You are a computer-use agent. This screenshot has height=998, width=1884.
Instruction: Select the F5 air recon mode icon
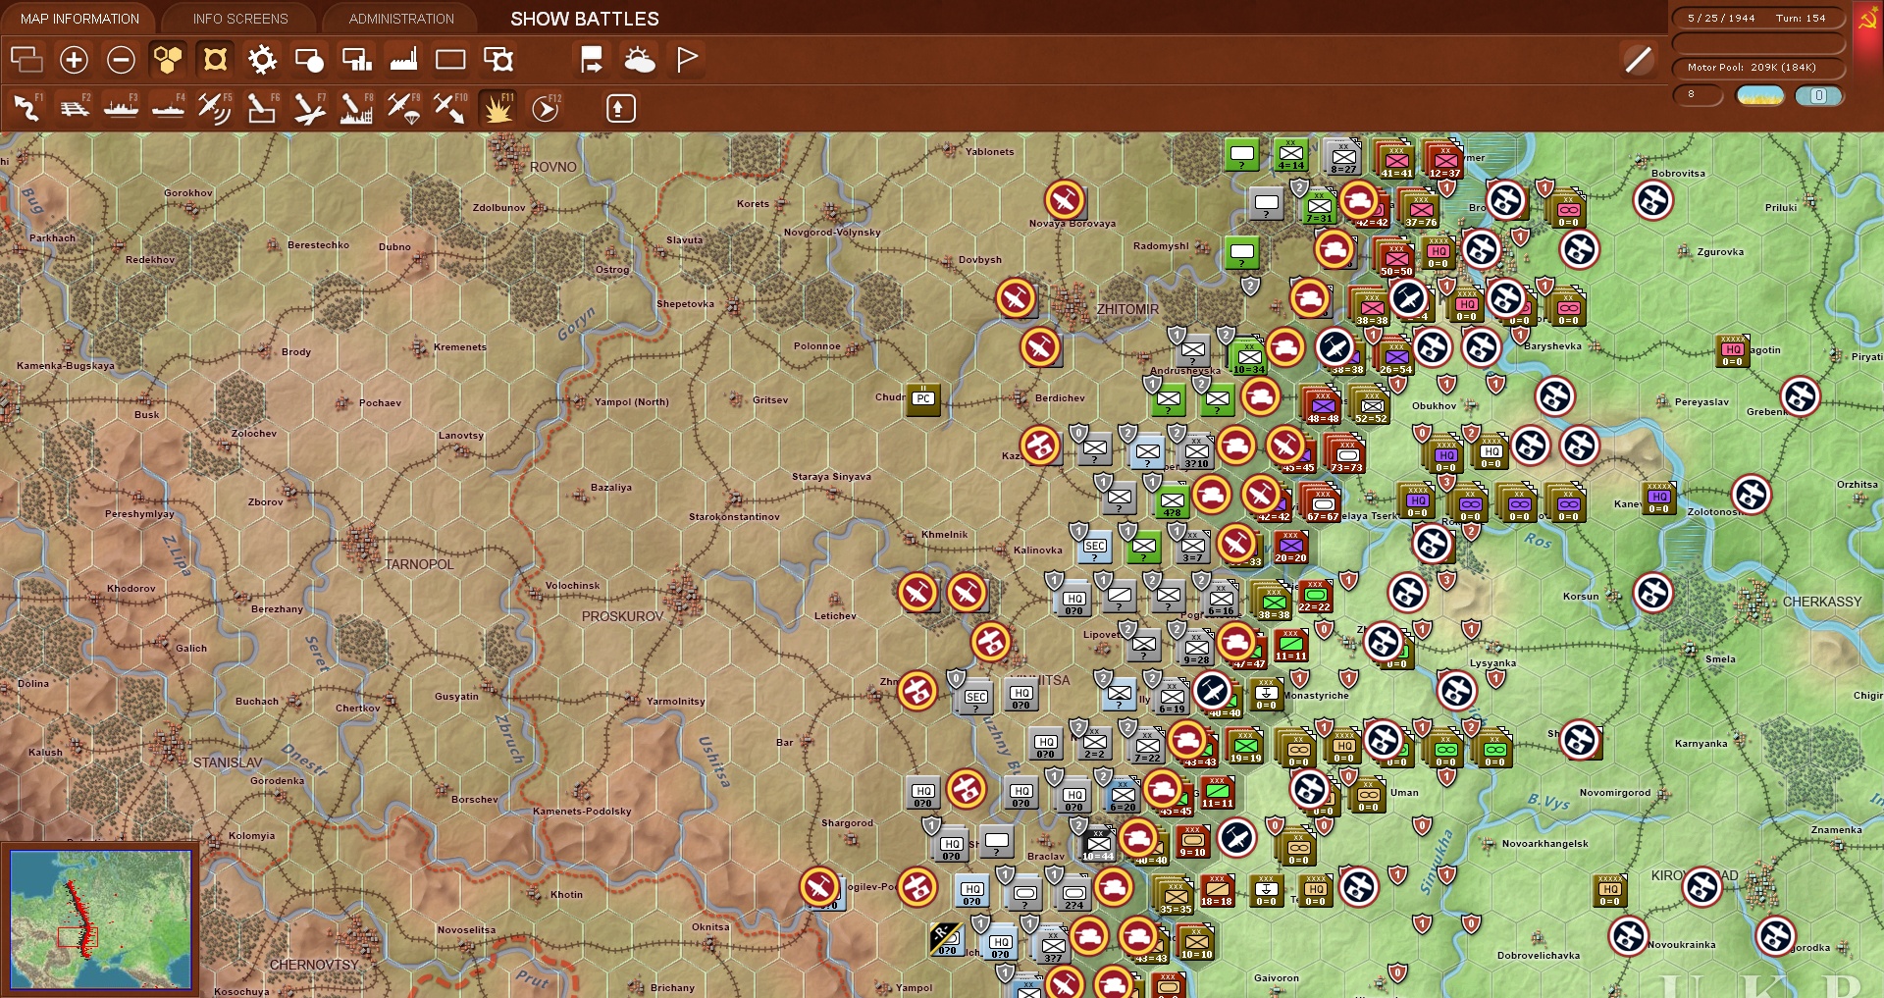coord(215,108)
